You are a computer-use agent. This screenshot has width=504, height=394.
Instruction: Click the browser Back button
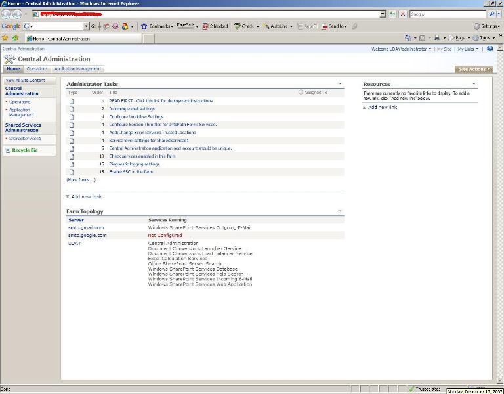pos(6,14)
